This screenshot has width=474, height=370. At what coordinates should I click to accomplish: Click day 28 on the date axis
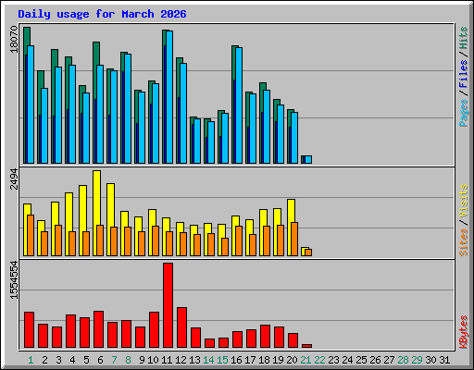click(x=403, y=360)
